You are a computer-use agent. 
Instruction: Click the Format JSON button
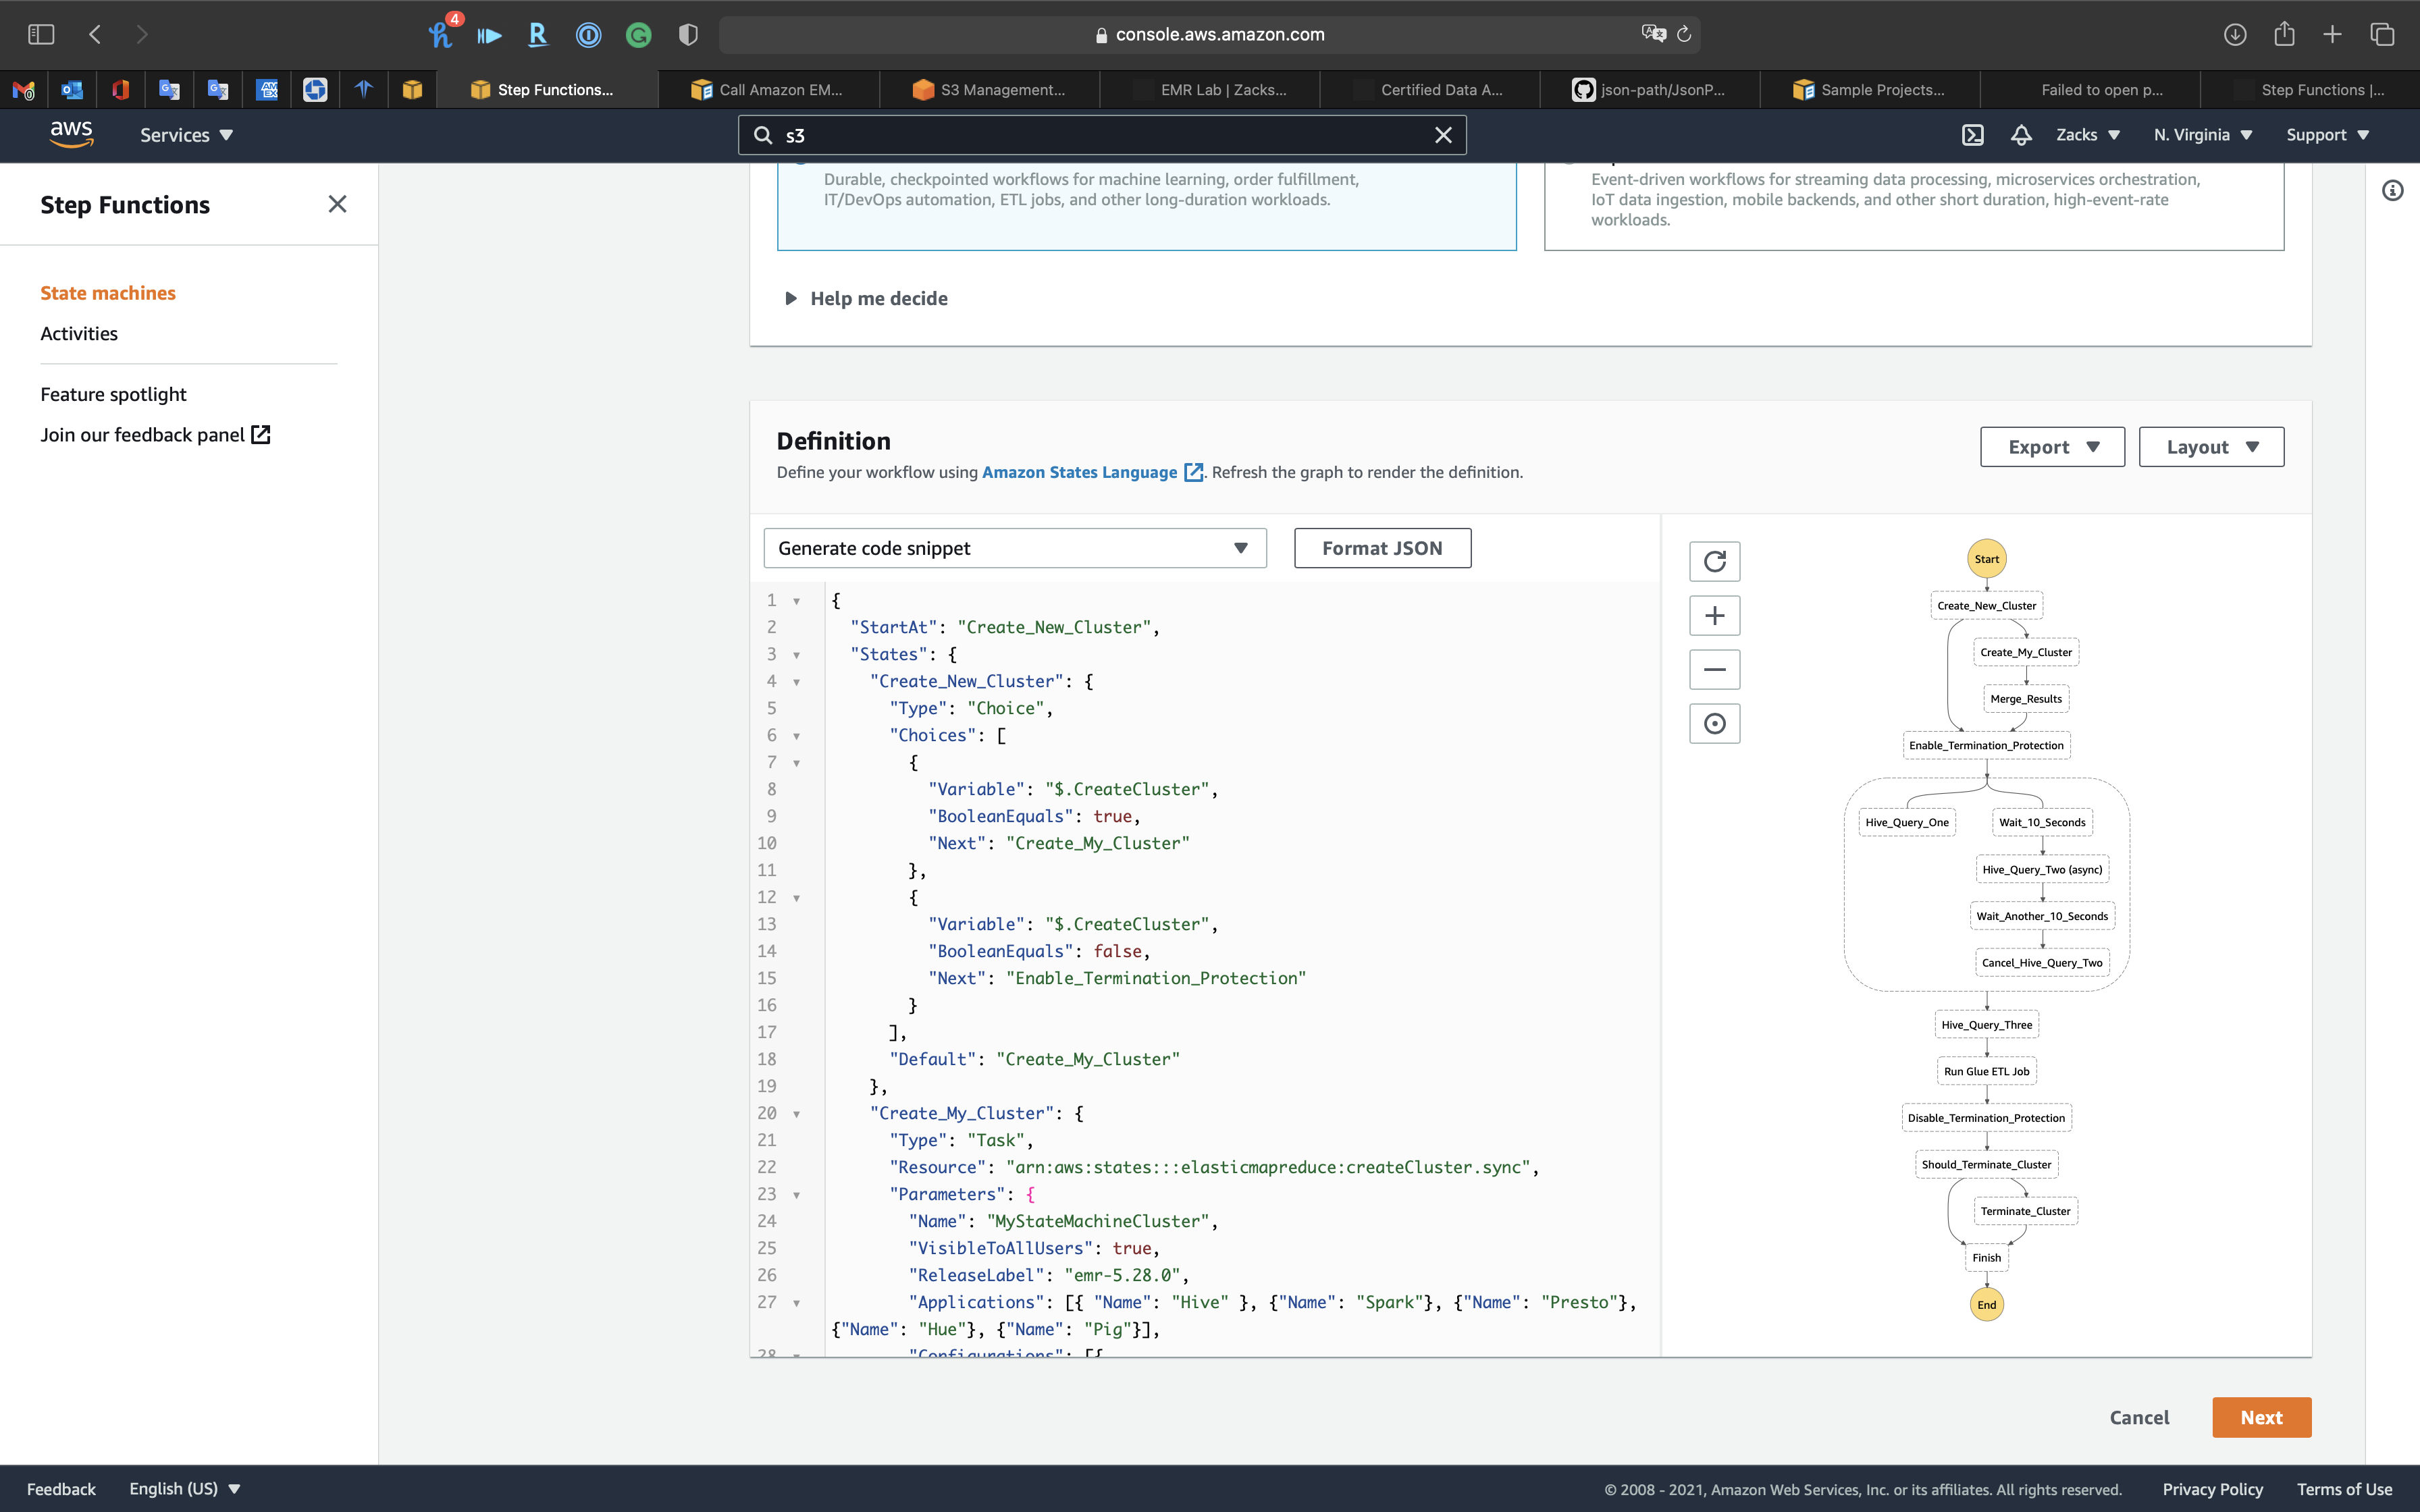pyautogui.click(x=1382, y=548)
